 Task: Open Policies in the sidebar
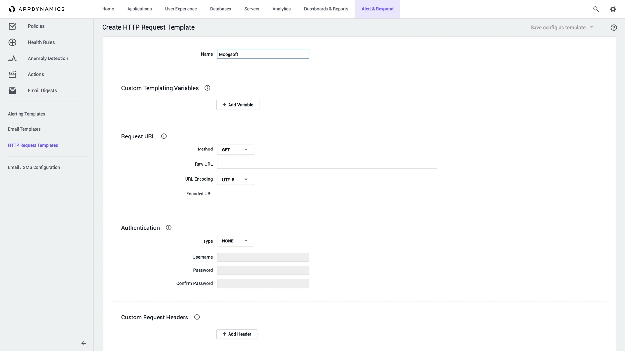pos(36,26)
